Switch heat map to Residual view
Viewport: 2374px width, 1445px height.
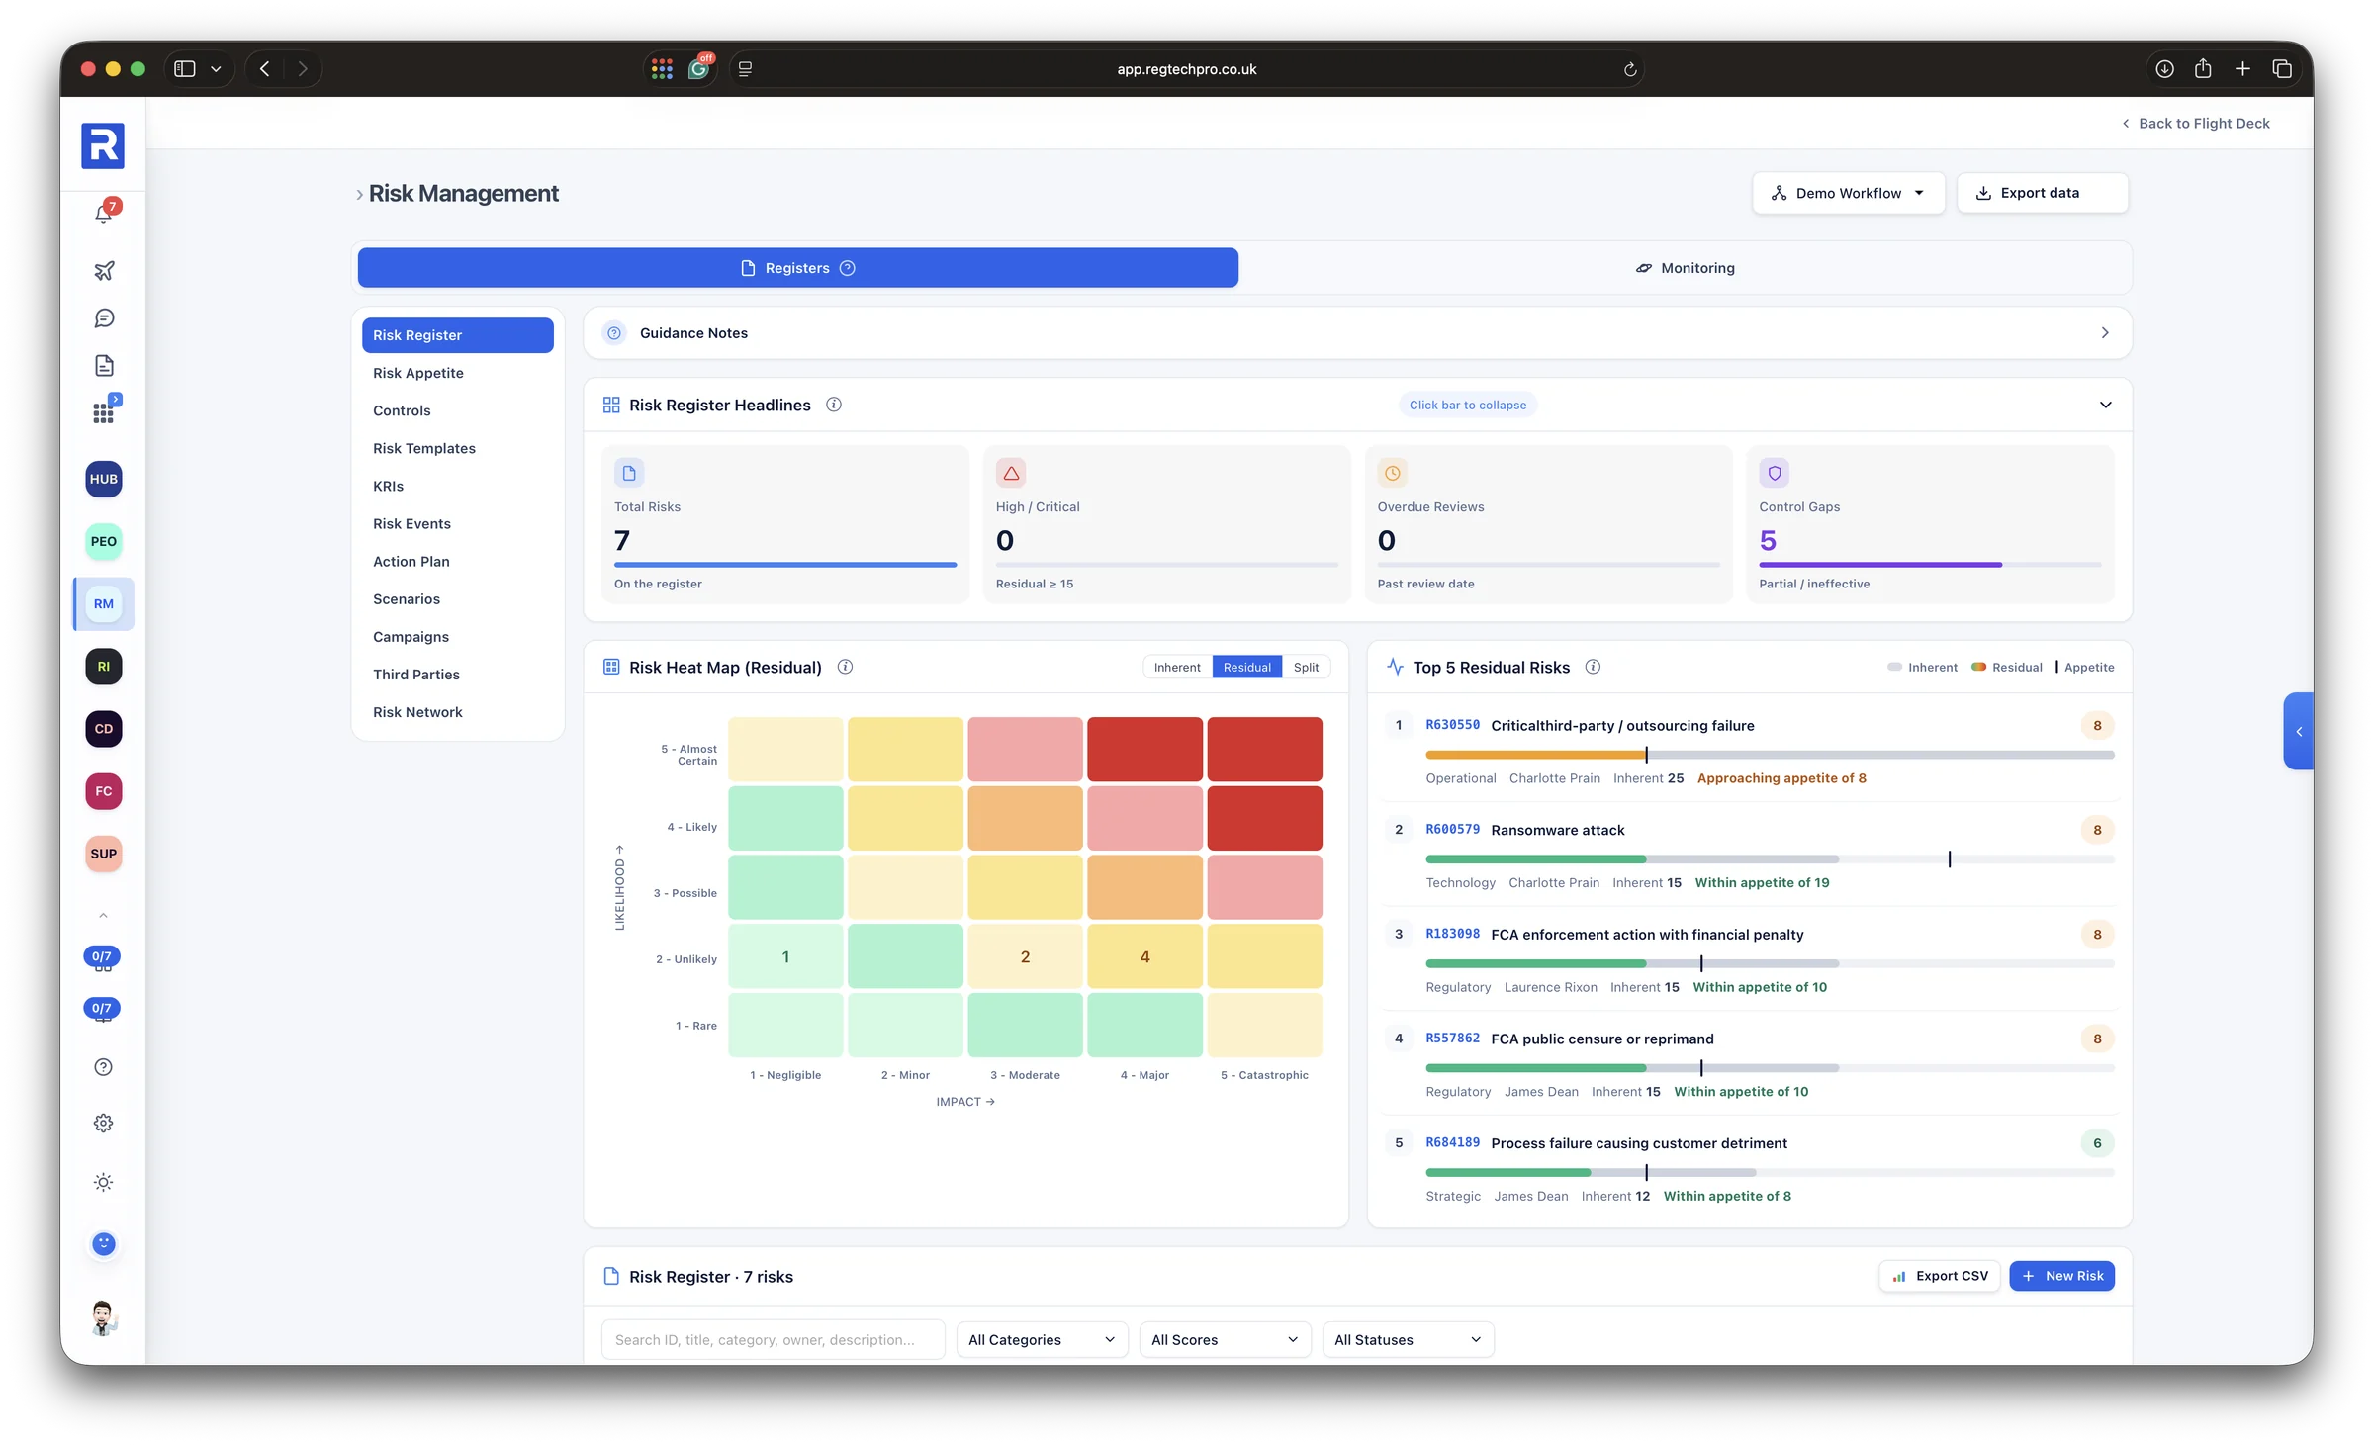1246,667
